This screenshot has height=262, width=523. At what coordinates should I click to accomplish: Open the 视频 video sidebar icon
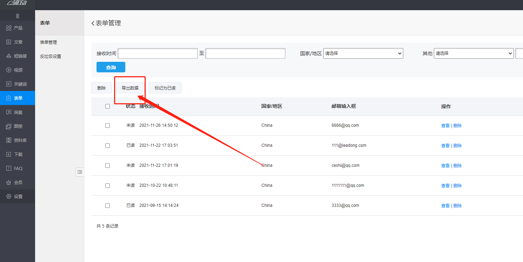[x=9, y=70]
